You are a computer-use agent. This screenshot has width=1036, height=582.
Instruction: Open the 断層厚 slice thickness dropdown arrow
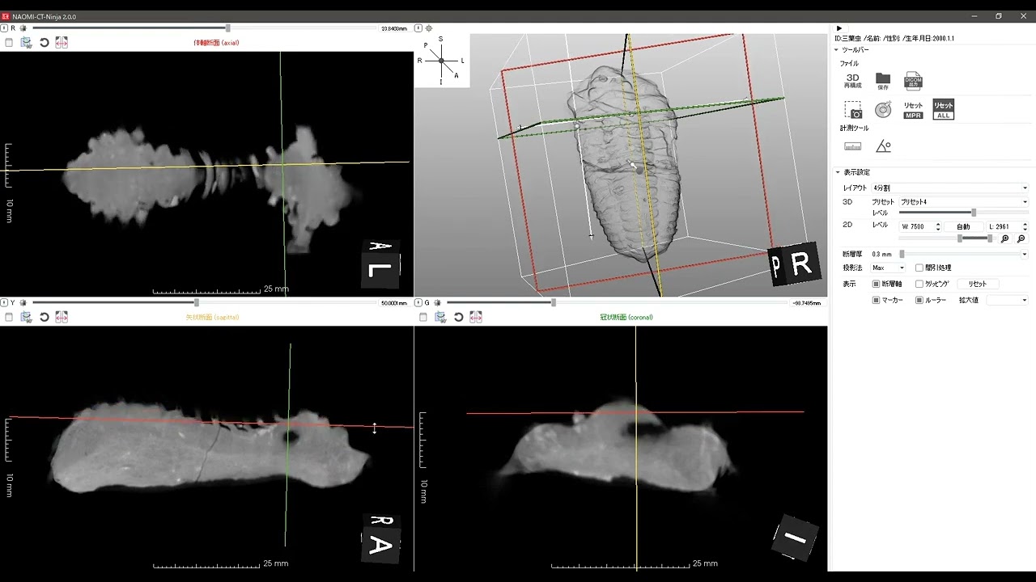1025,254
